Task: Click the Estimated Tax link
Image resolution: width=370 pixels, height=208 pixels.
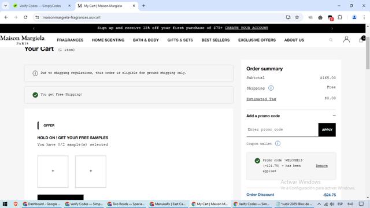Action: tap(261, 99)
